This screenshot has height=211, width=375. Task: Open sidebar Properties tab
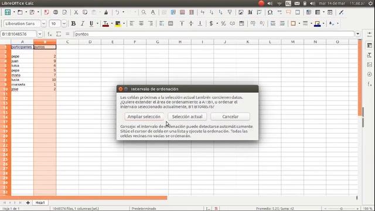pos(370,46)
